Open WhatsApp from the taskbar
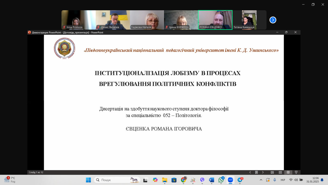Viewport: 328px width, 185px height. [221, 180]
